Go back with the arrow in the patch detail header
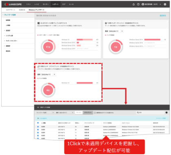Screen dimensions: 171x155 [x=38, y=107]
